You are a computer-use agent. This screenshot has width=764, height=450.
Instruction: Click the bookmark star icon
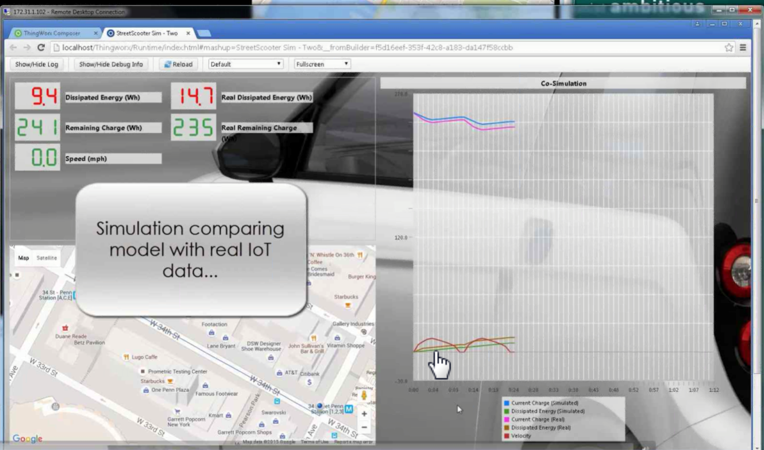[x=729, y=48]
